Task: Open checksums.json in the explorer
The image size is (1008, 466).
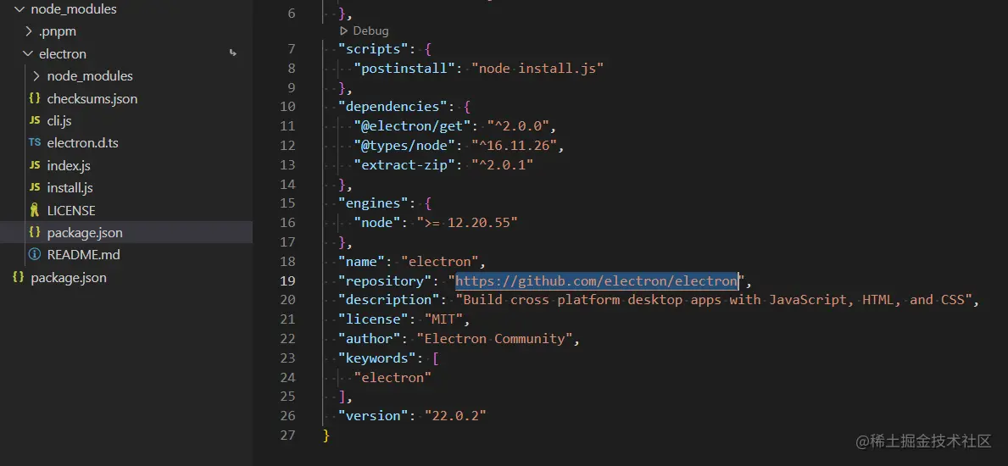Action: [x=92, y=99]
